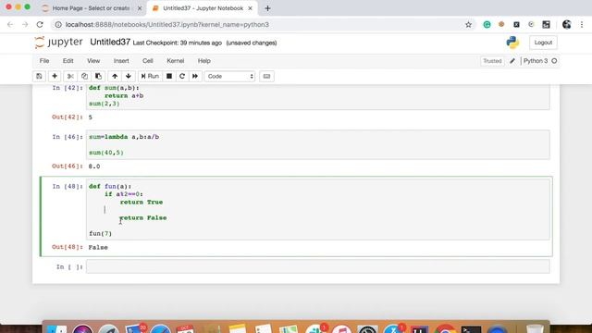Reload the current page

point(40,25)
